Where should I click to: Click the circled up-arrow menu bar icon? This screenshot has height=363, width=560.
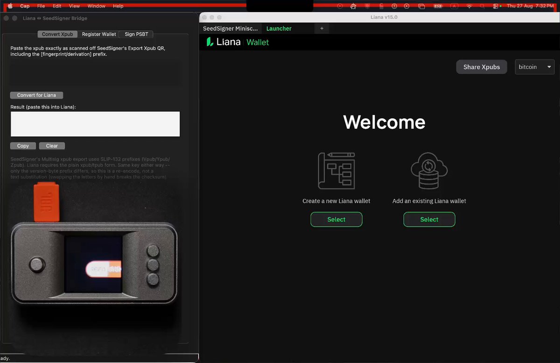tap(394, 6)
